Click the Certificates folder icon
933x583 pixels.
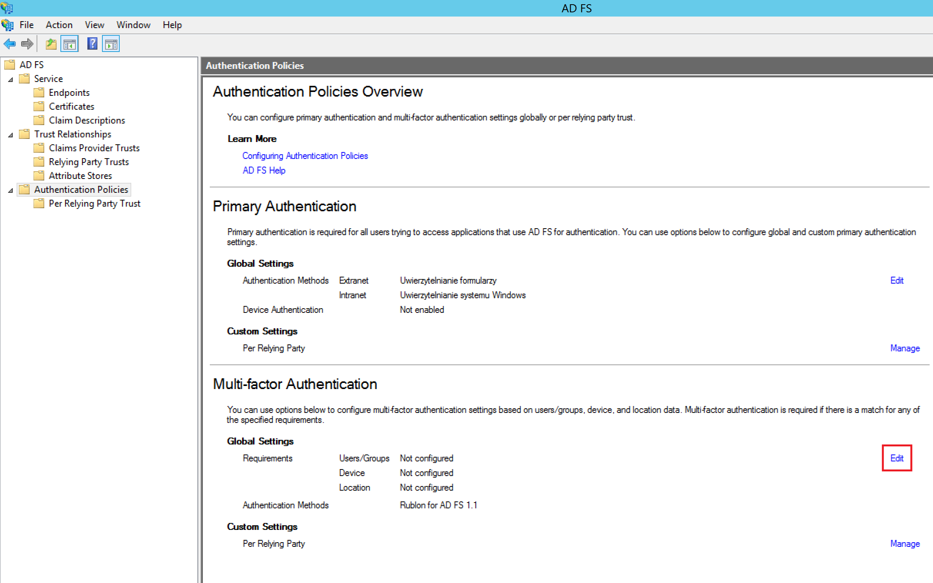pos(39,107)
